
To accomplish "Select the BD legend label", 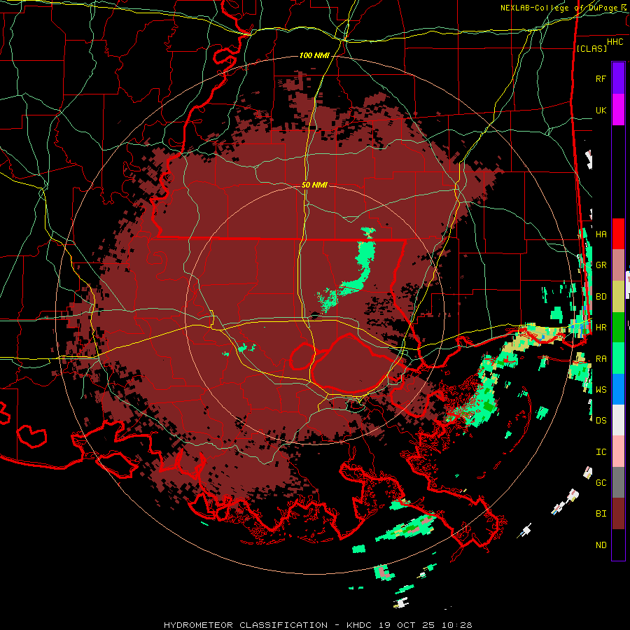I will coord(601,297).
